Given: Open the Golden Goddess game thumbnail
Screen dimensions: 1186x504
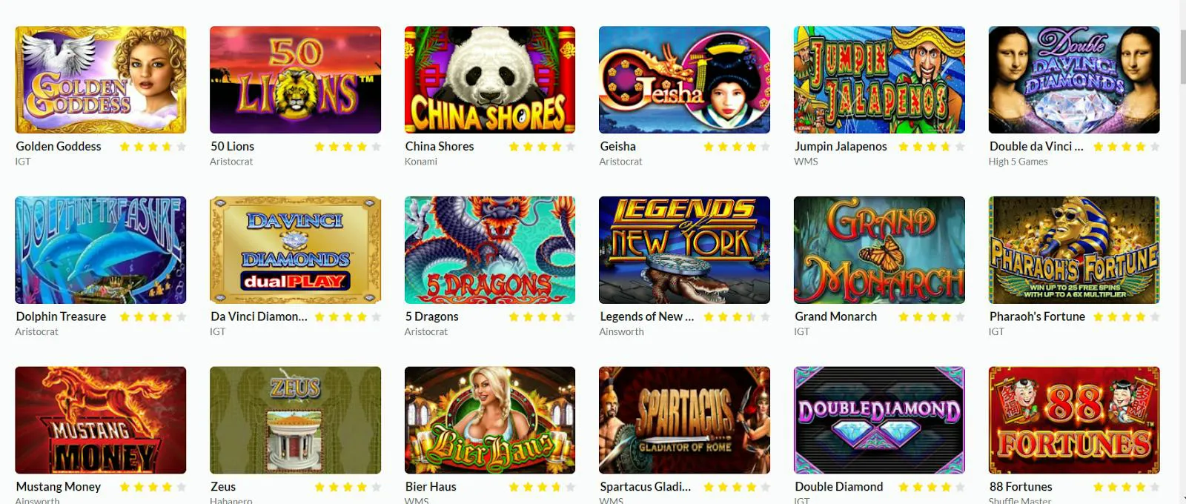Looking at the screenshot, I should 101,80.
